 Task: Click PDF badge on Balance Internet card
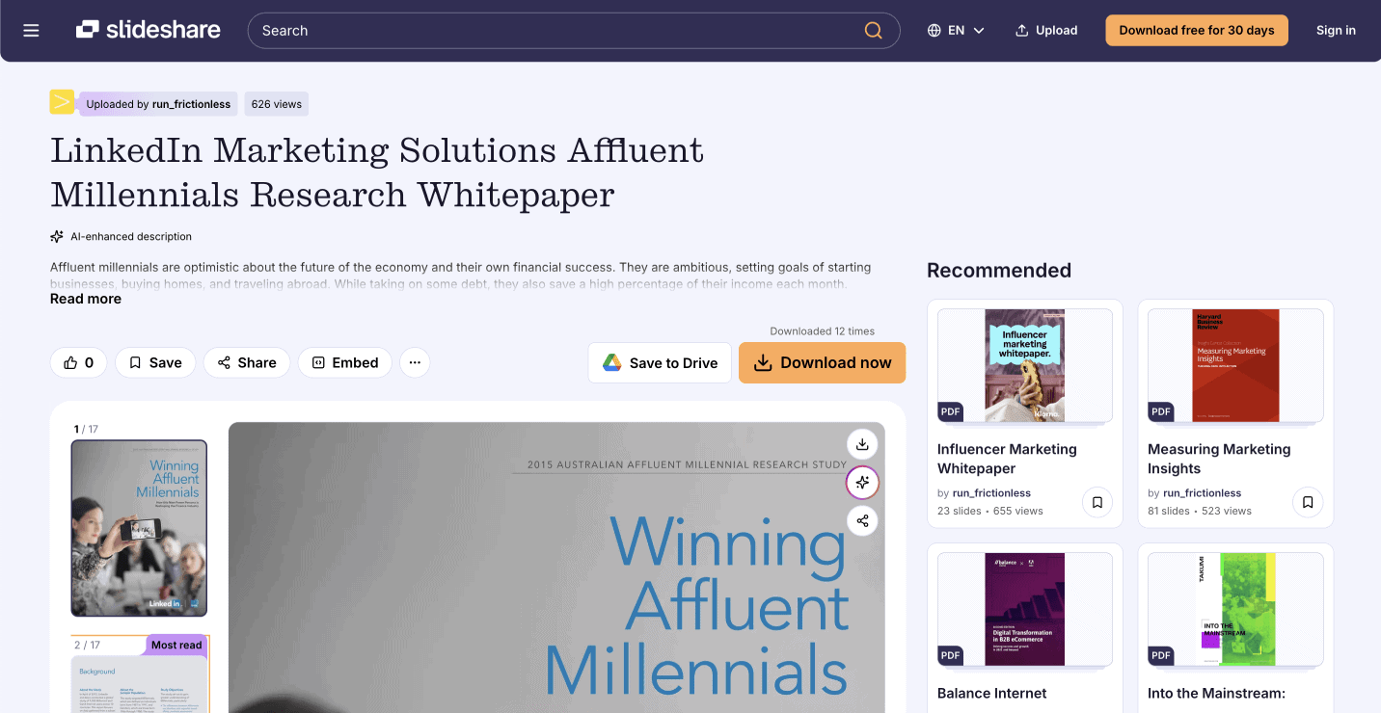point(951,655)
